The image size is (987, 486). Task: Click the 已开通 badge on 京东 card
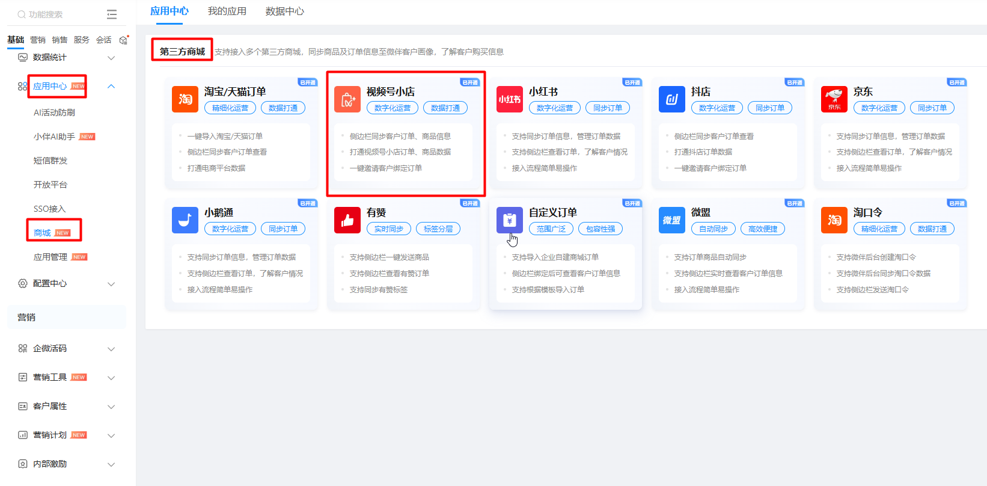[x=957, y=82]
